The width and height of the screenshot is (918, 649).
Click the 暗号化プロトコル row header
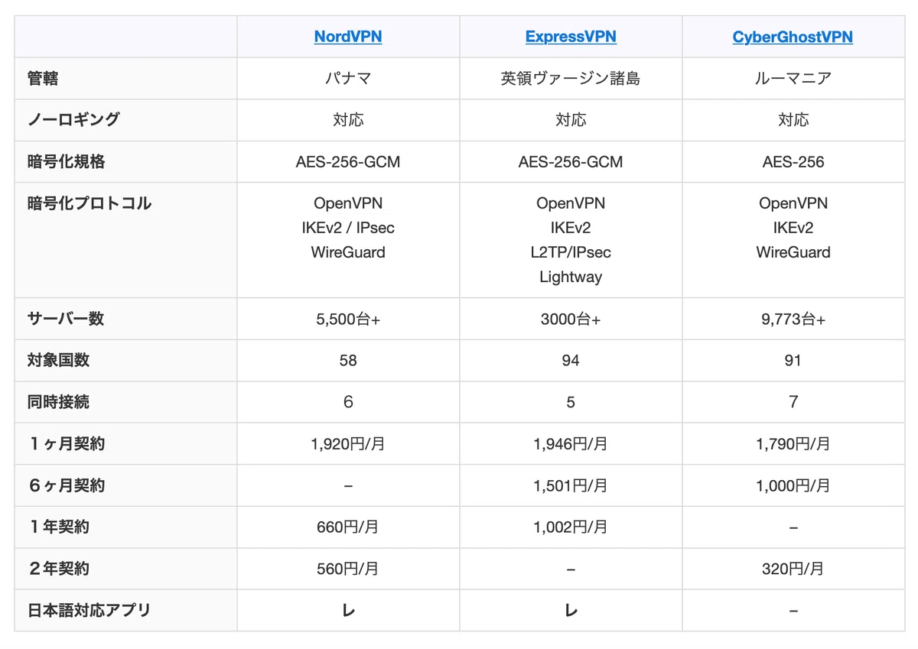coord(90,203)
